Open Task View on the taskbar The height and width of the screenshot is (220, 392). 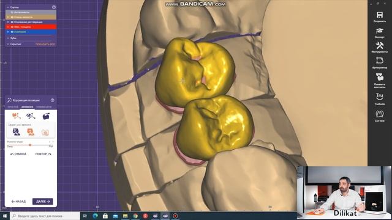click(x=85, y=216)
